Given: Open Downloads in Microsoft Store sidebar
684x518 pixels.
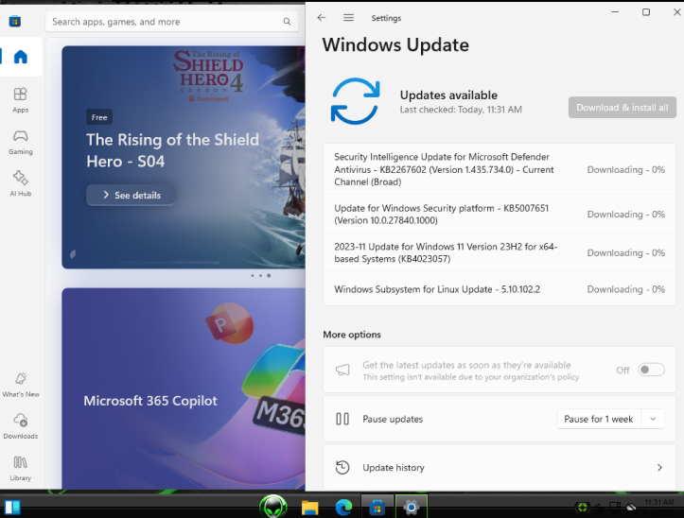Looking at the screenshot, I should 21,426.
